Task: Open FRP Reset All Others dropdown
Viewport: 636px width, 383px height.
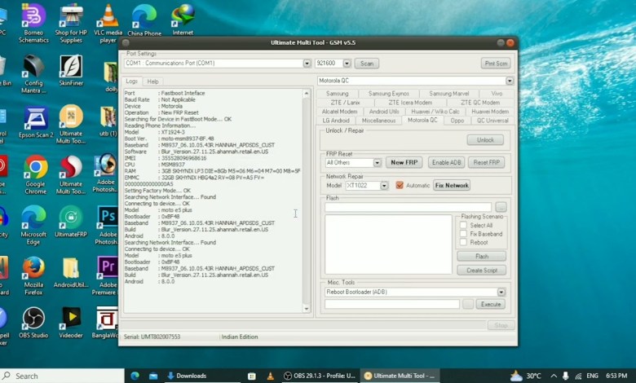Action: [x=377, y=162]
